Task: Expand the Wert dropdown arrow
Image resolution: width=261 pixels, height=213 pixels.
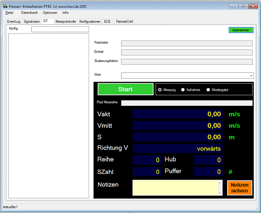Action: click(251, 76)
